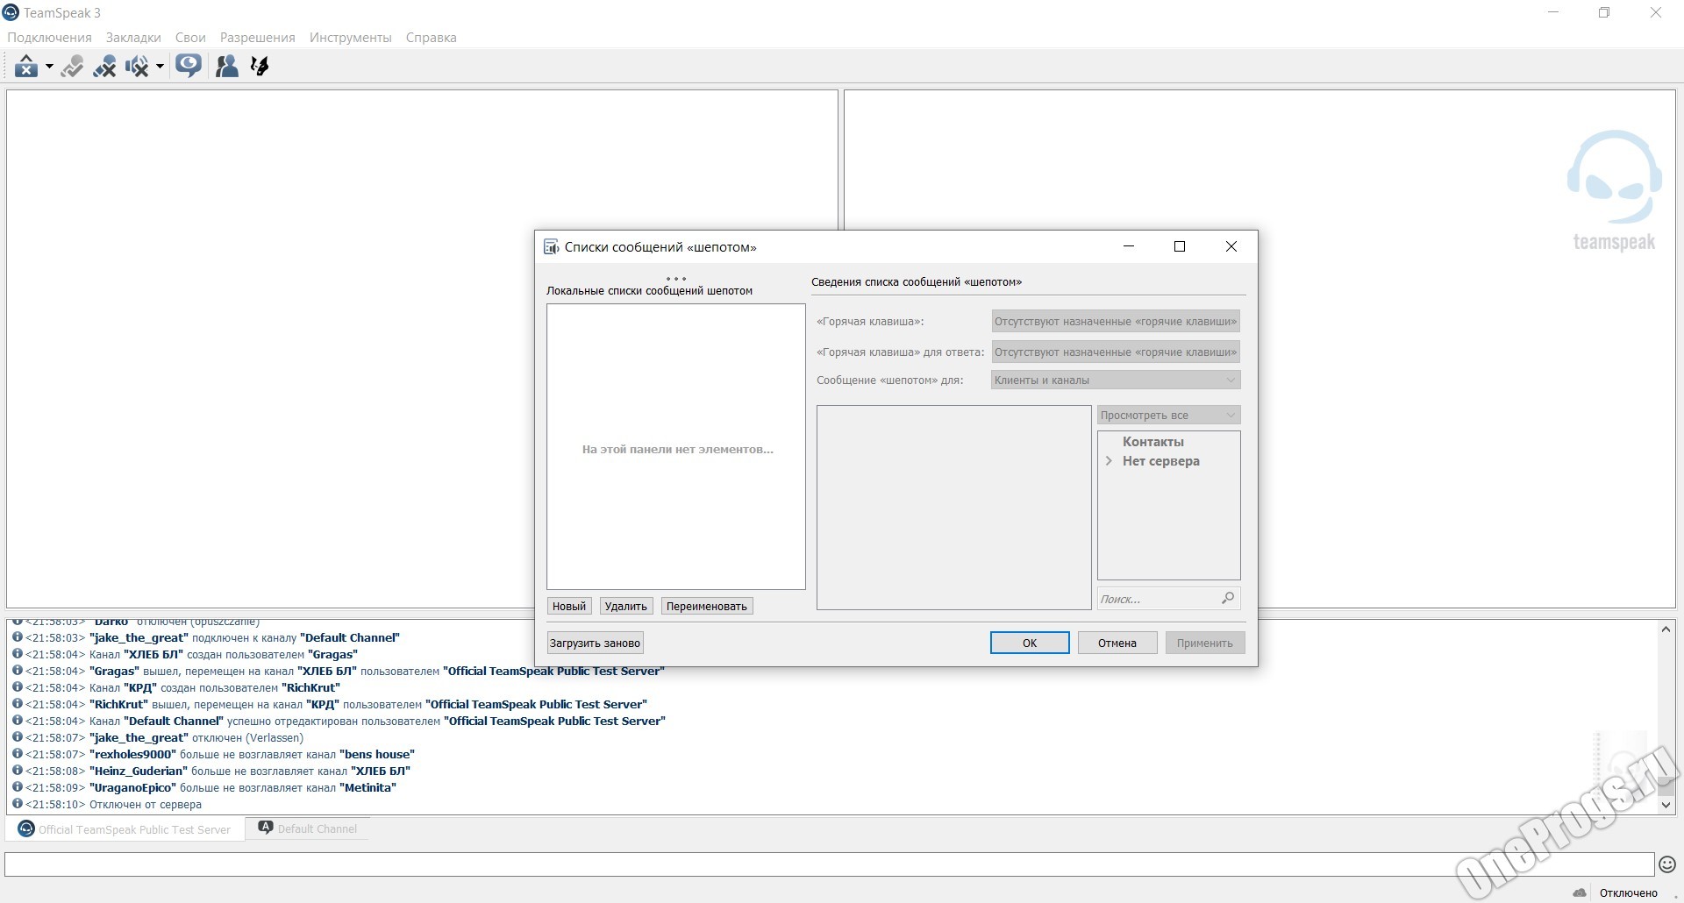Click cloud sync icon in status bar
This screenshot has width=1684, height=903.
point(1580,892)
